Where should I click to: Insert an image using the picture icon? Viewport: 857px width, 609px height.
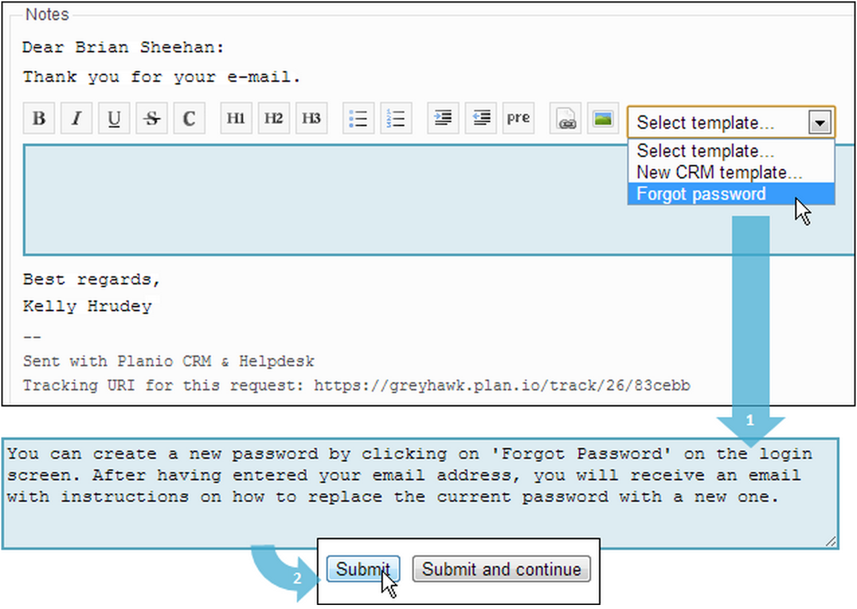click(603, 119)
